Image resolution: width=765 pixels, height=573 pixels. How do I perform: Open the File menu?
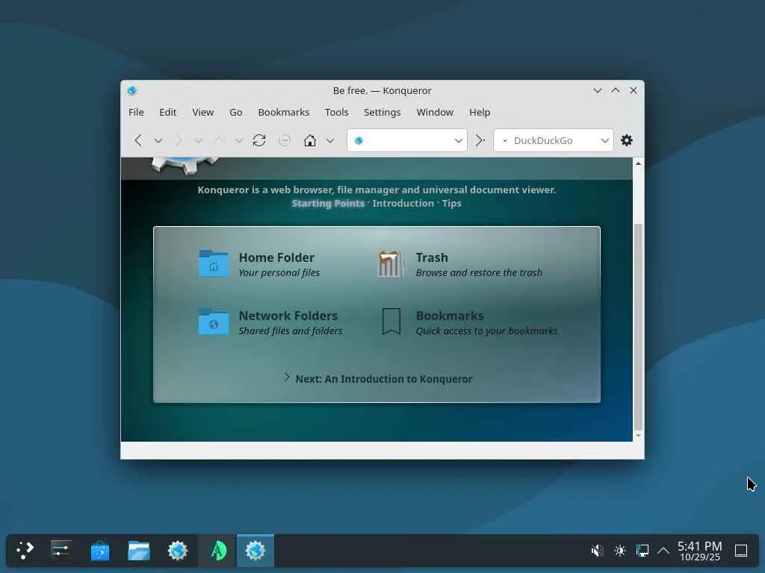(136, 112)
